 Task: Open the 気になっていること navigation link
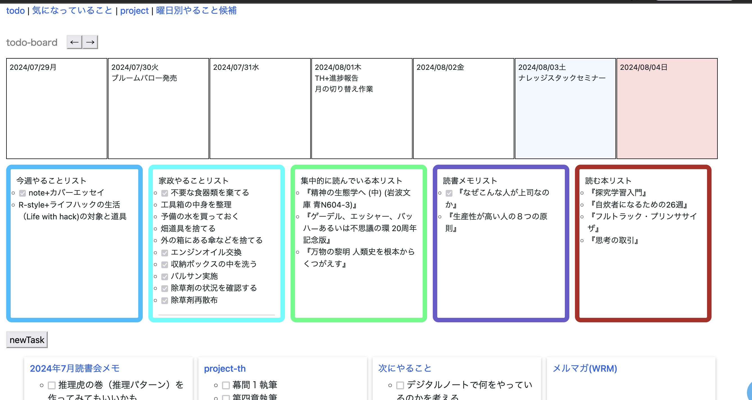point(72,10)
